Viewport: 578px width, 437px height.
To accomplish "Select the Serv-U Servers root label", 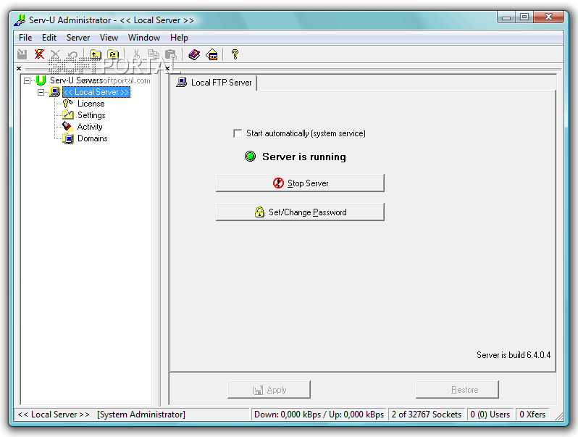I will (76, 80).
